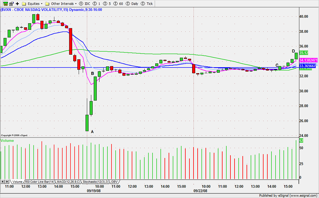Click the green 62 volume value label
319x198 pixels.
(301, 141)
